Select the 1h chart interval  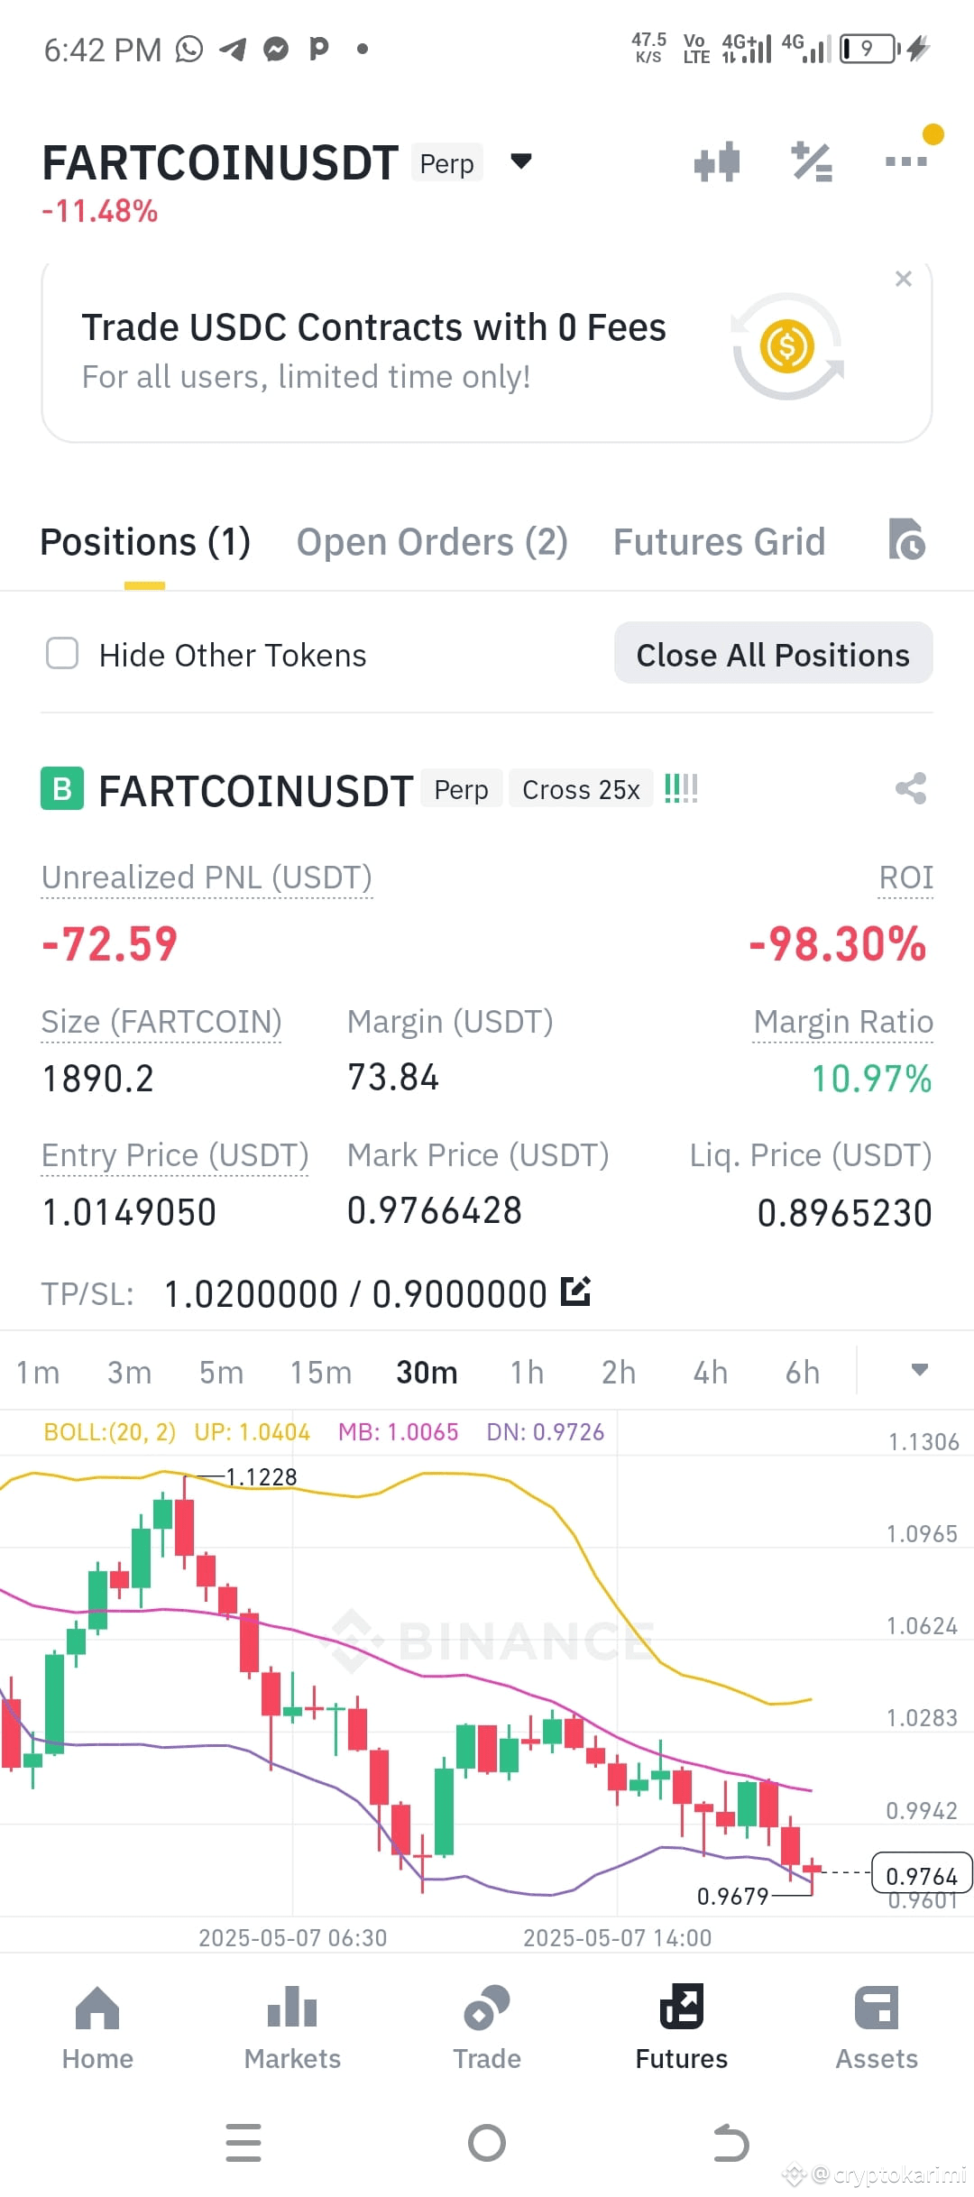527,1373
